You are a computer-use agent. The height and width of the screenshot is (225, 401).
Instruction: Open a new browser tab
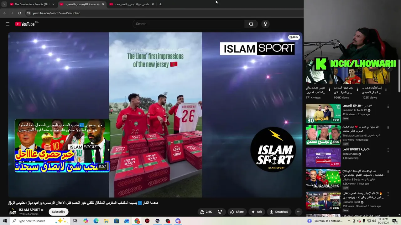tap(160, 4)
